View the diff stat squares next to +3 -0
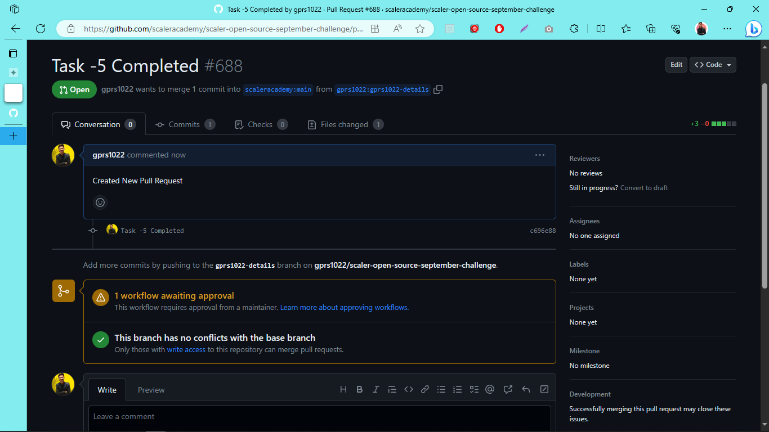The height and width of the screenshot is (432, 769). point(724,123)
